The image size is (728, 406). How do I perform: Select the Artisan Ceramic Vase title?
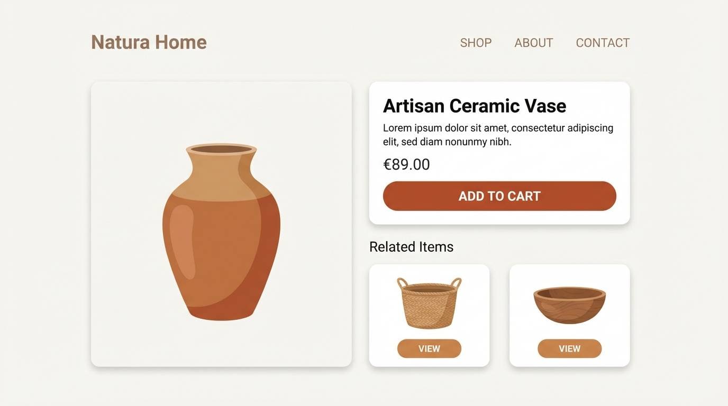click(x=474, y=106)
